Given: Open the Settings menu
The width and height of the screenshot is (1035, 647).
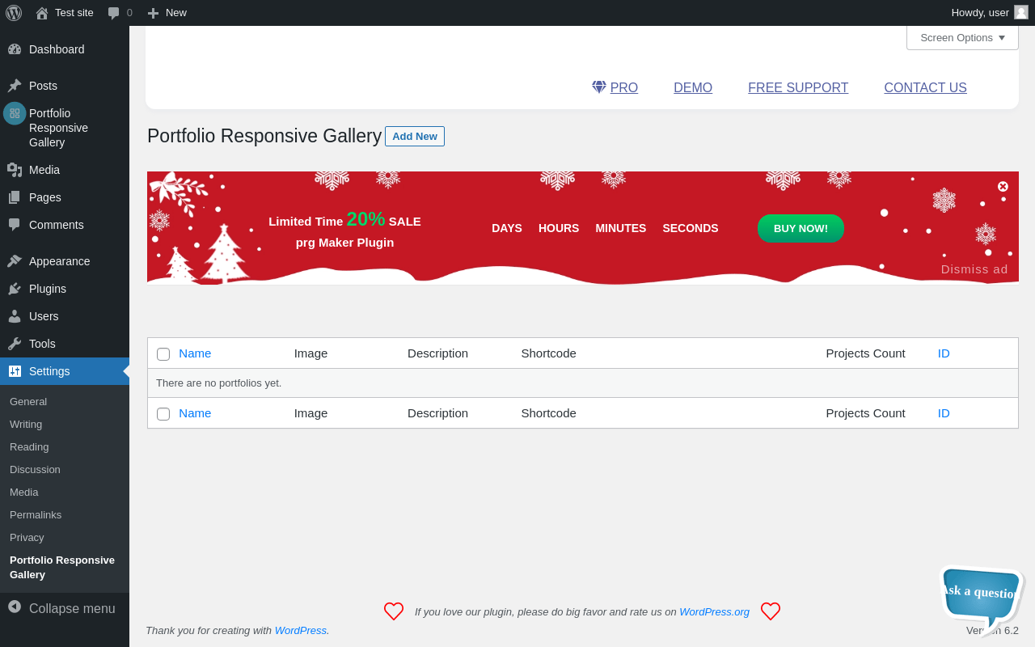Looking at the screenshot, I should [x=65, y=371].
